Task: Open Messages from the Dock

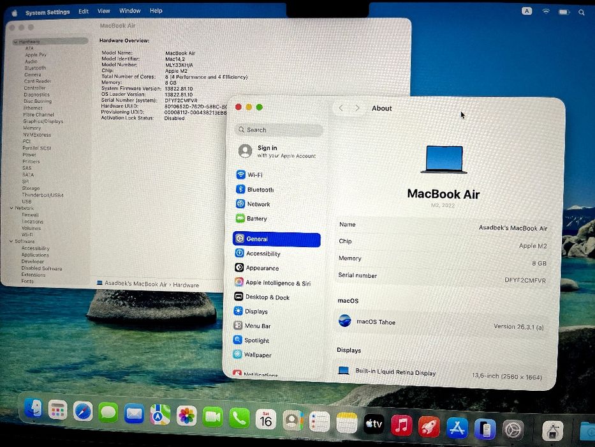Action: [x=108, y=413]
